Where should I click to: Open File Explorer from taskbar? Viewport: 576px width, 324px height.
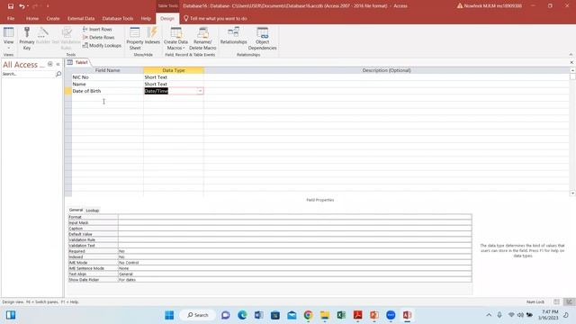coord(325,315)
